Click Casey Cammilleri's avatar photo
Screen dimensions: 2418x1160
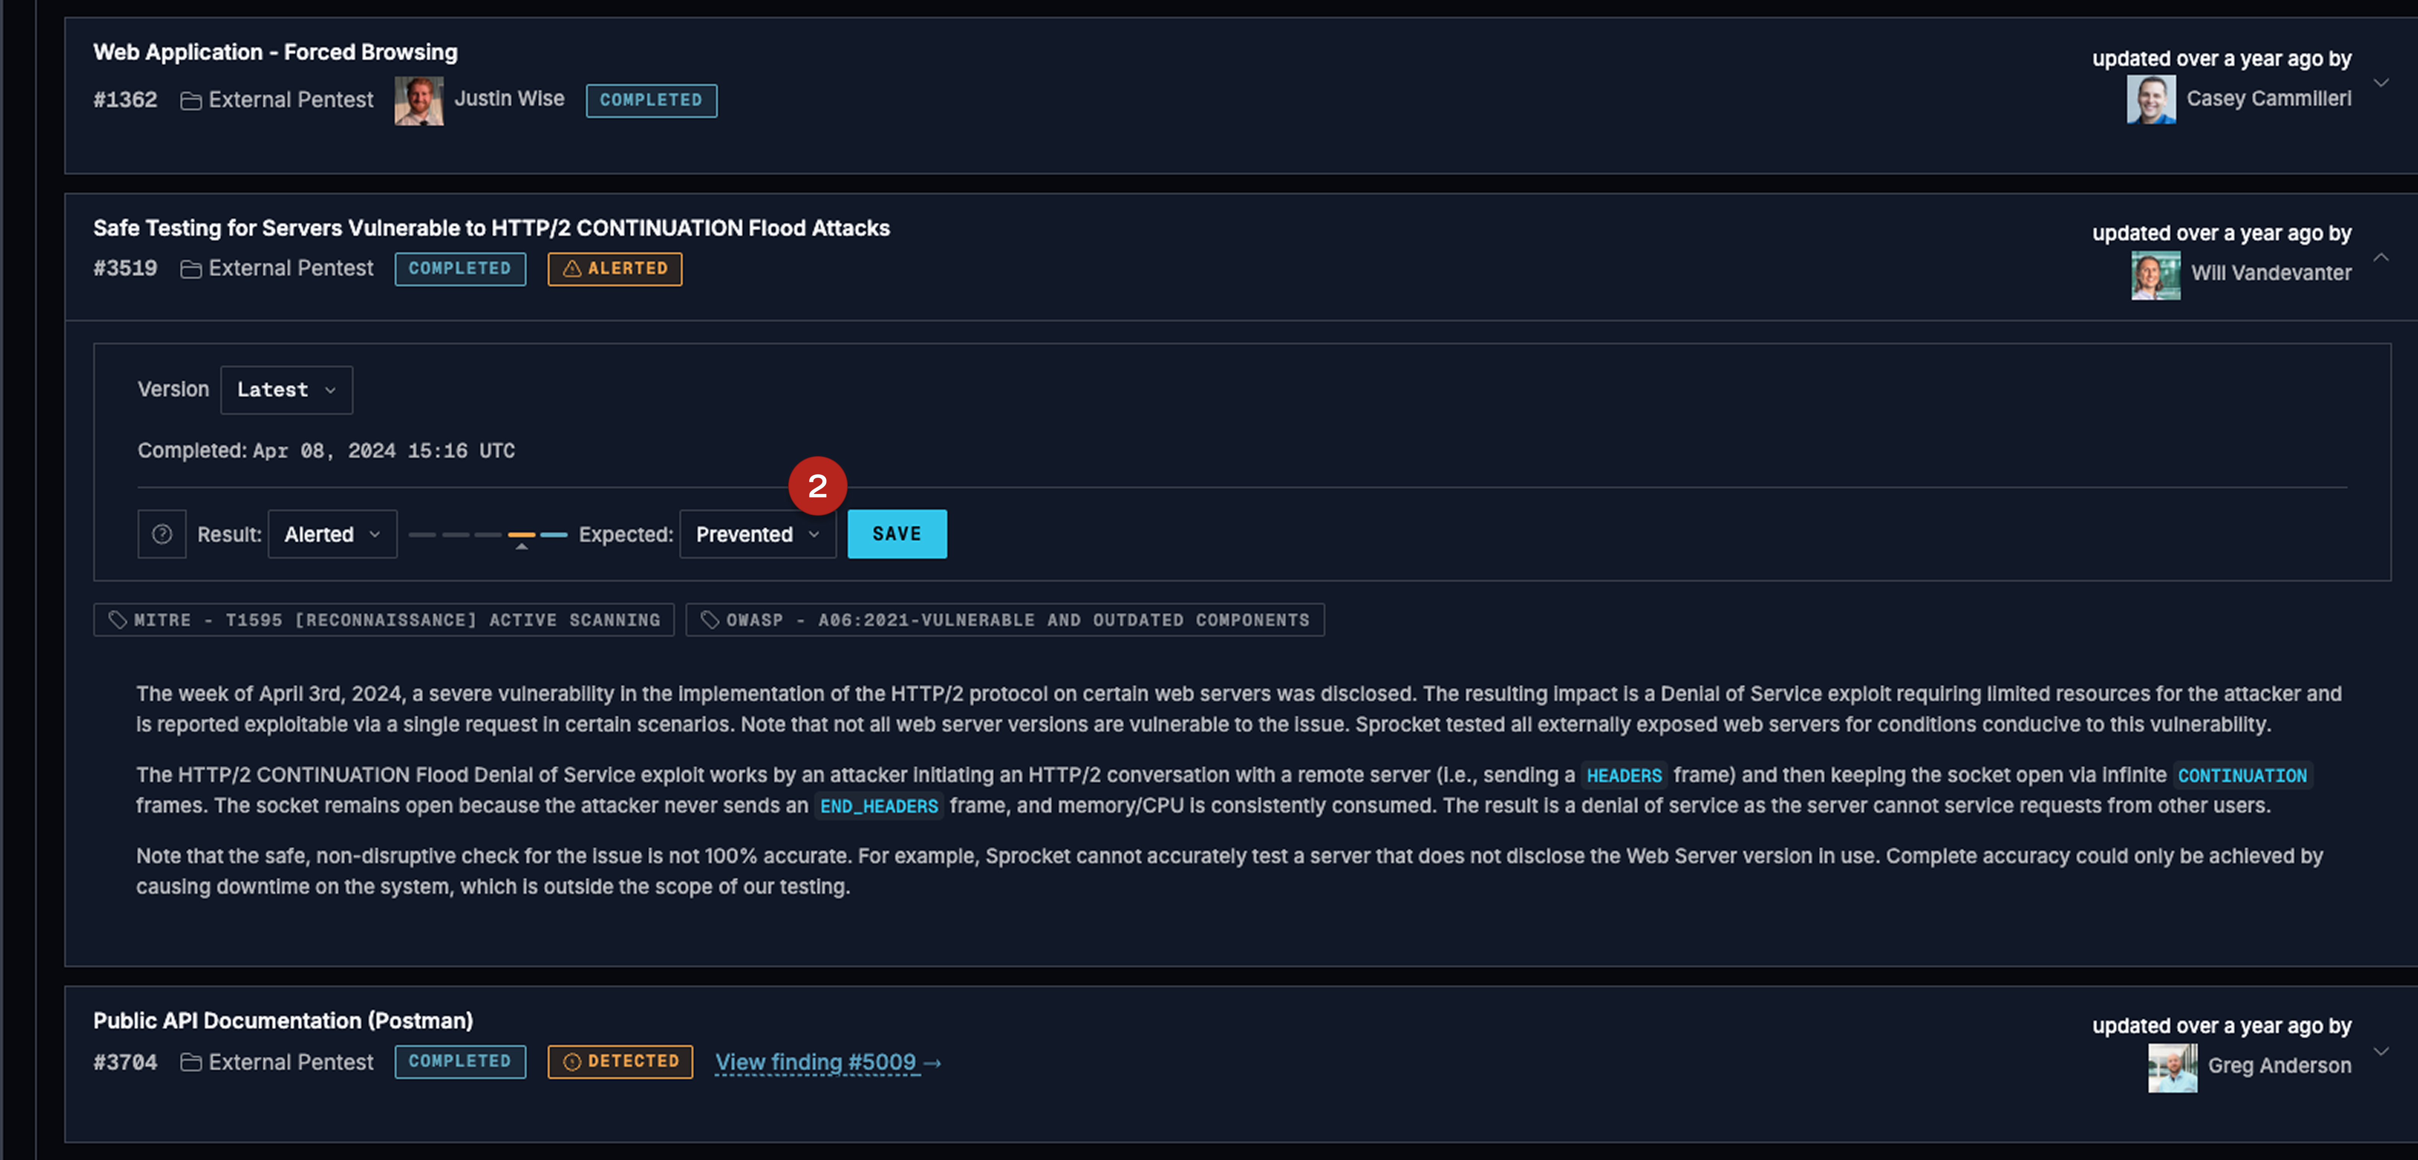click(2151, 99)
